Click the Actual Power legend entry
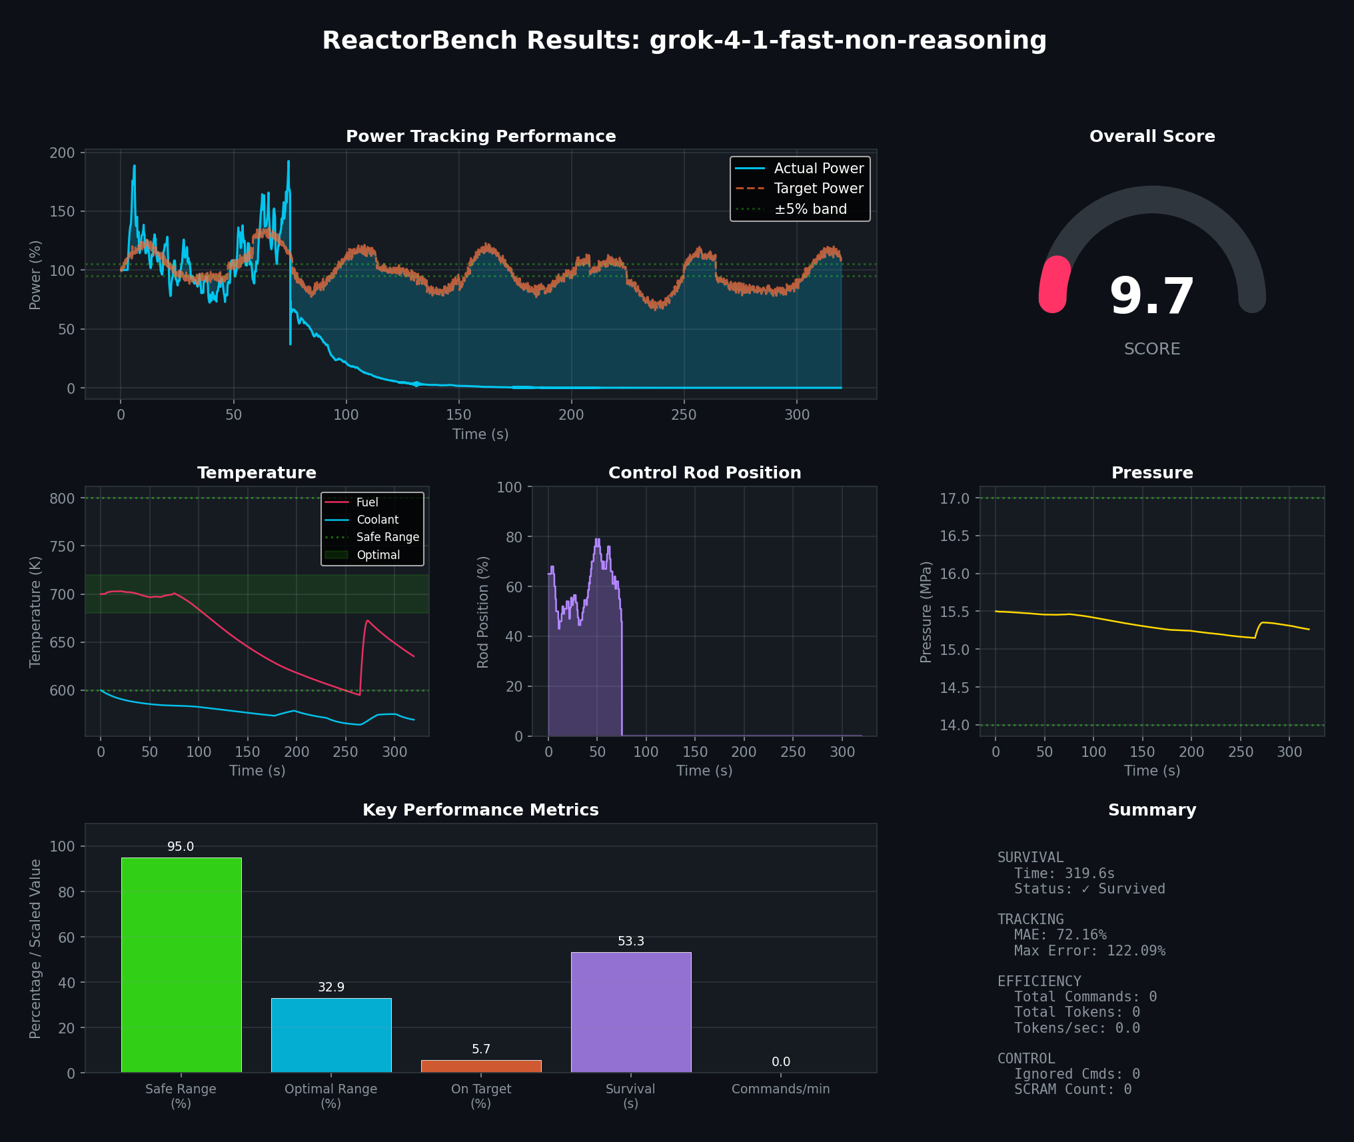This screenshot has width=1354, height=1142. tap(818, 169)
